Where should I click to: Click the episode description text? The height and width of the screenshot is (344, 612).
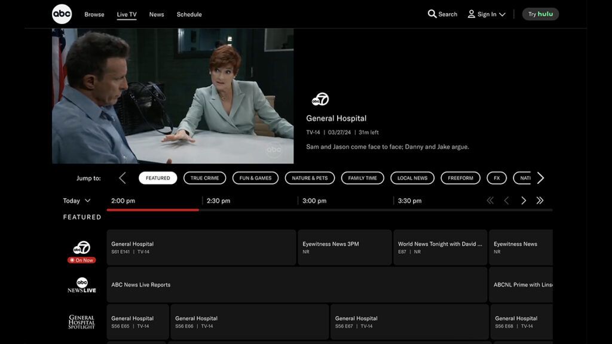coord(387,147)
